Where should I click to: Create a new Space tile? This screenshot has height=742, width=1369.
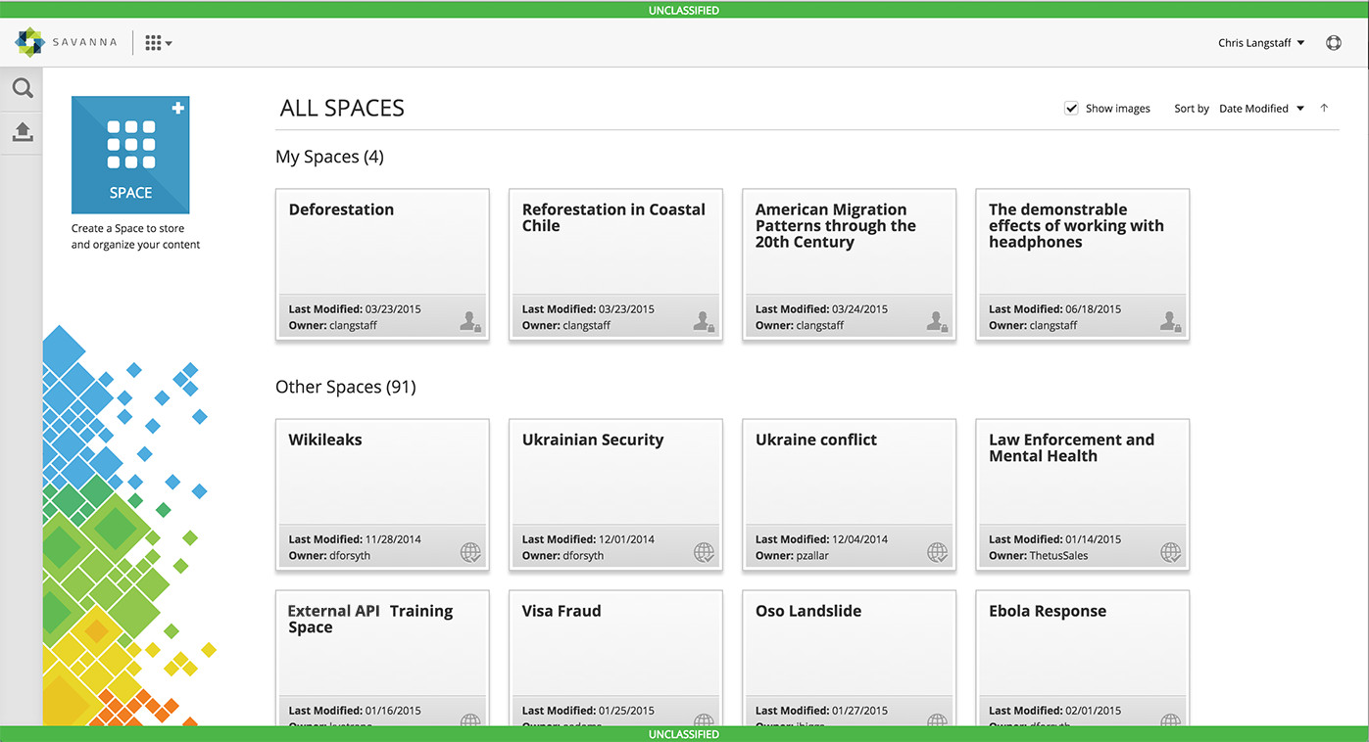[x=130, y=155]
